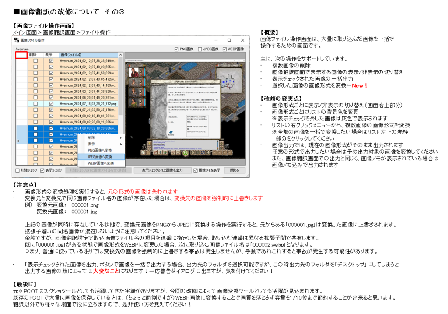Select file Avernum_2024_02_12_07_43_05_472
This screenshot has height=314, width=448.
88,79
